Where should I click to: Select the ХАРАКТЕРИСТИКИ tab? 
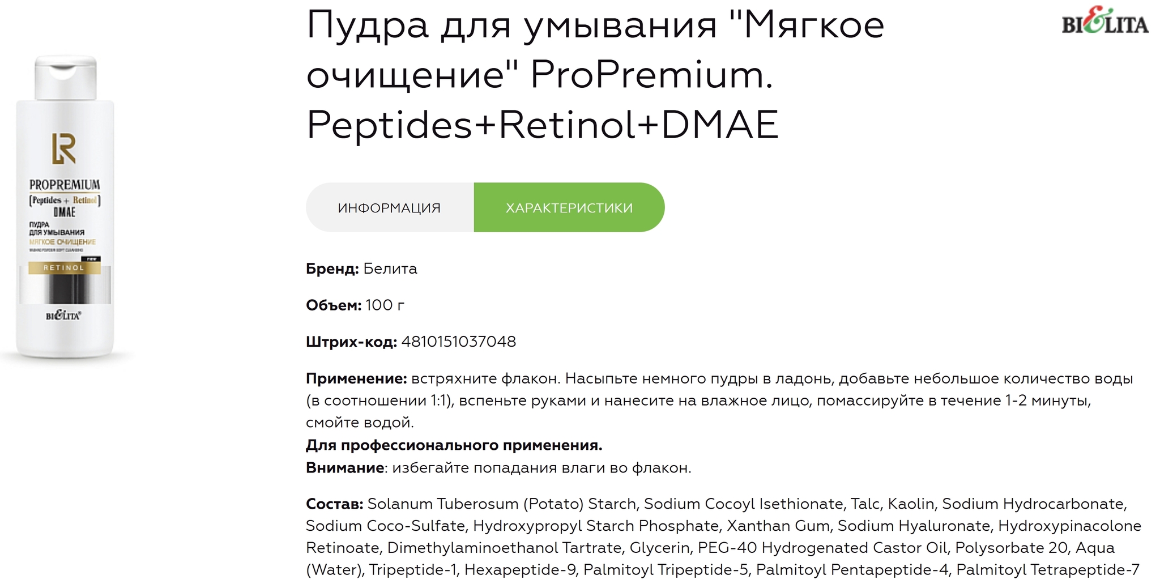pyautogui.click(x=569, y=207)
